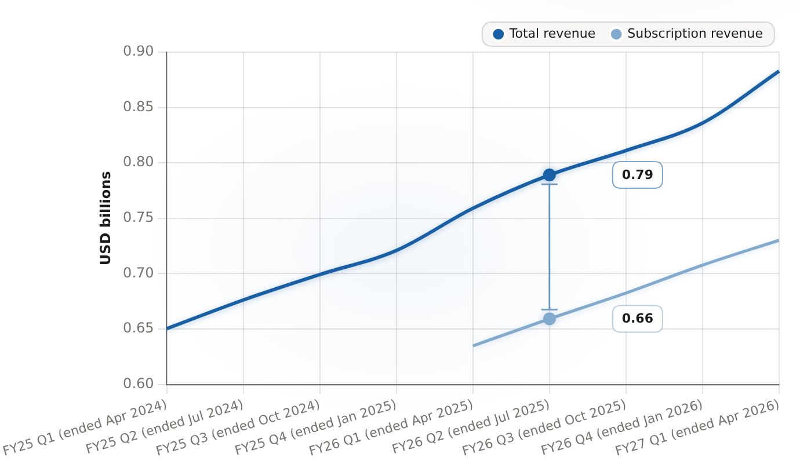Toggle the Subscription revenue legend entry
This screenshot has width=800, height=468.
tap(686, 34)
